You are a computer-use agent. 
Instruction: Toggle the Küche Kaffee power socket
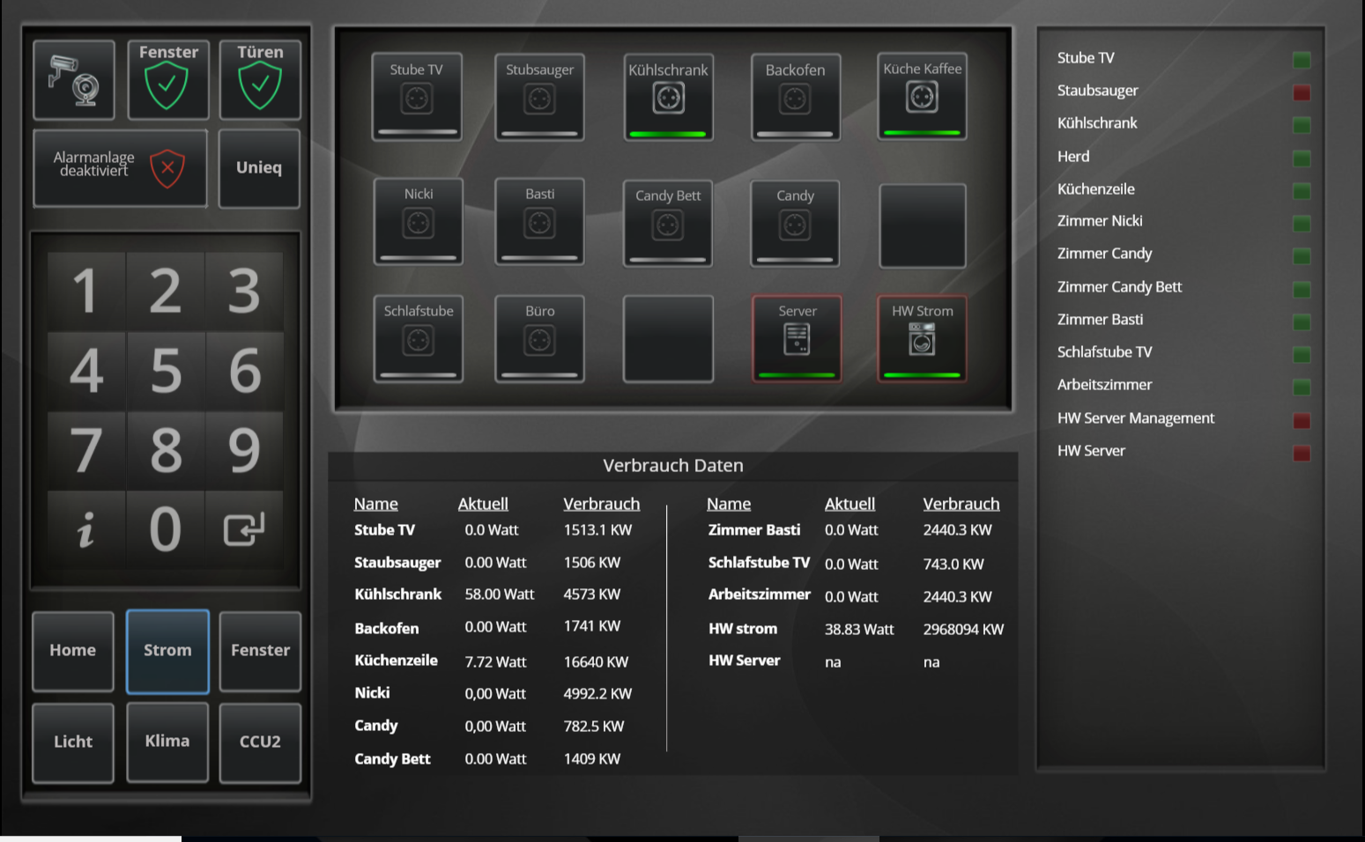[922, 97]
